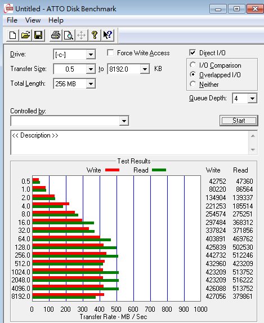Click the yellow question mark About icon
Screen dimensions: 264x323
pyautogui.click(x=95, y=35)
